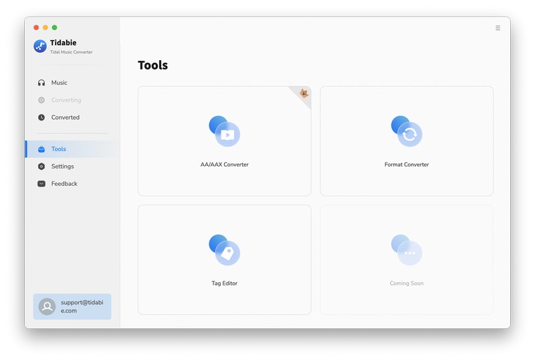535x361 pixels.
Task: Click the headphones Music icon in sidebar
Action: tap(41, 83)
